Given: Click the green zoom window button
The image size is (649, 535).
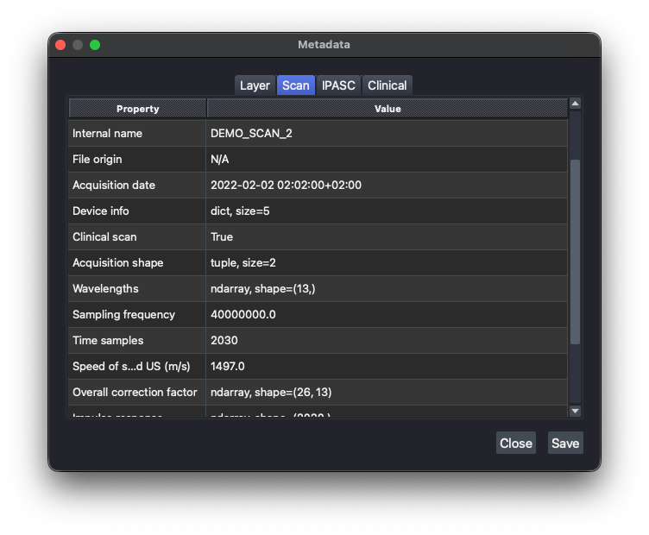Looking at the screenshot, I should [x=95, y=45].
